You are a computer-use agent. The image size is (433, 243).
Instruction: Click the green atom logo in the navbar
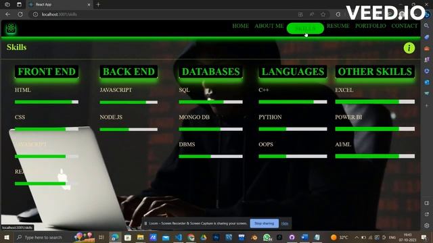11,28
